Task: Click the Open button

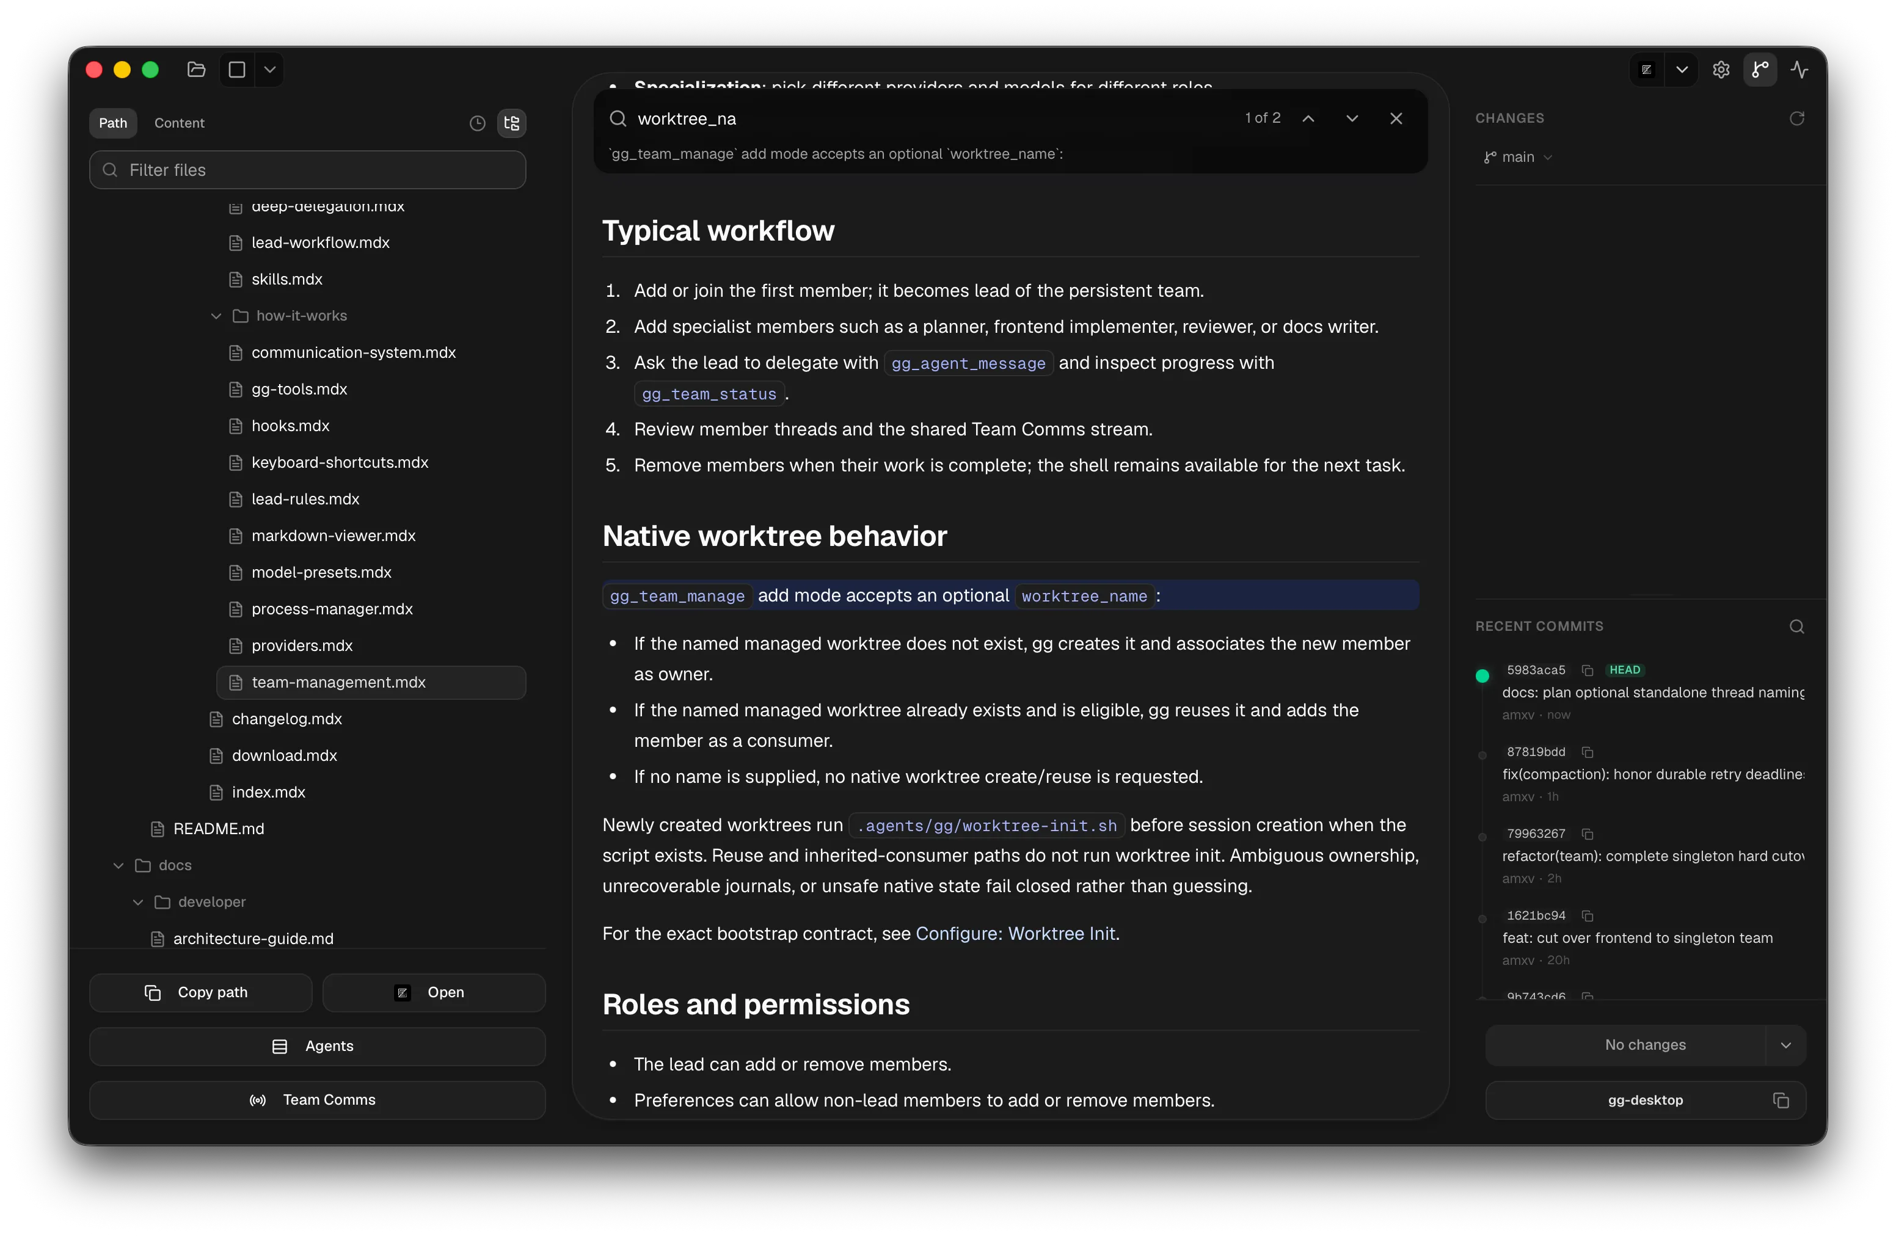Action: (x=434, y=992)
